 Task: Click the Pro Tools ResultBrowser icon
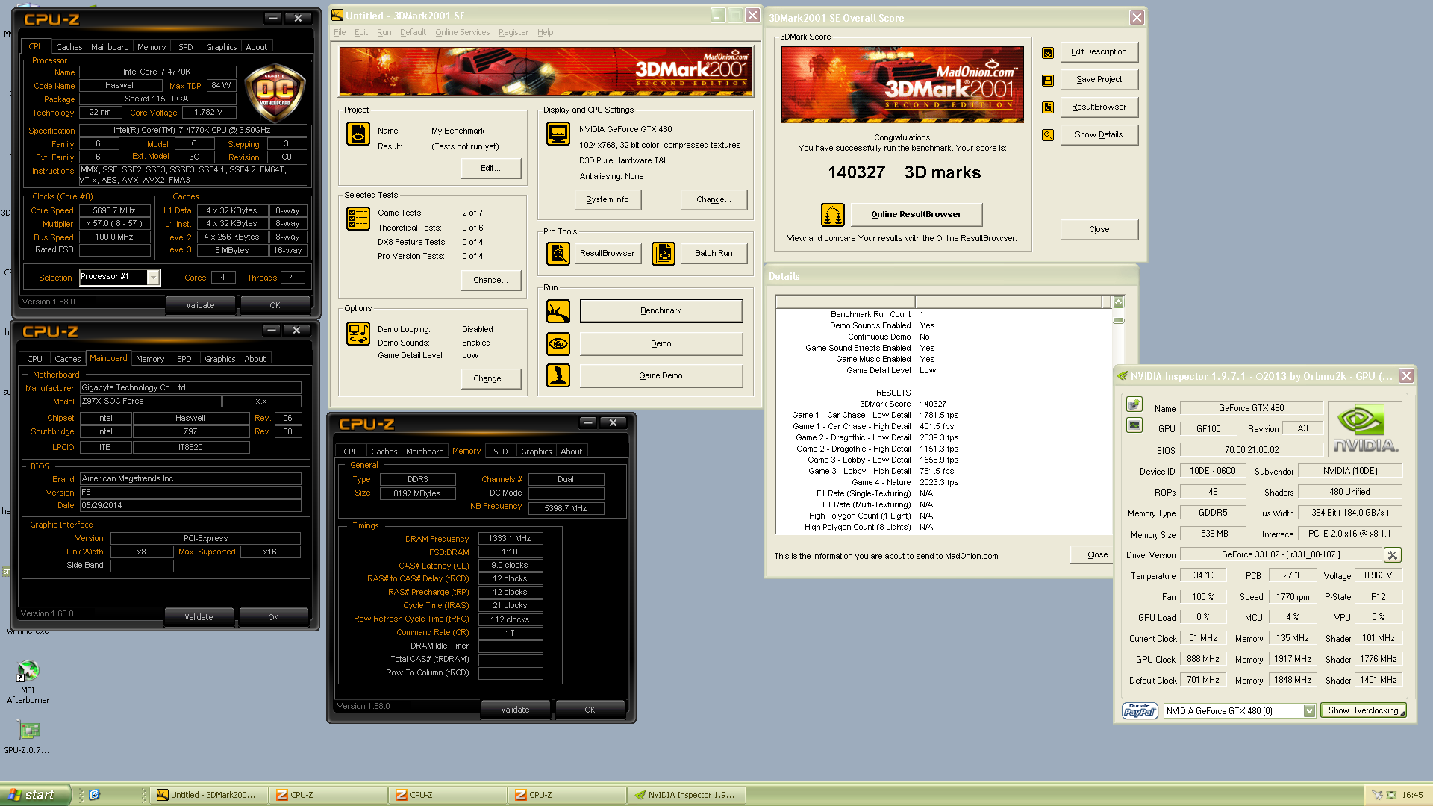coord(558,254)
